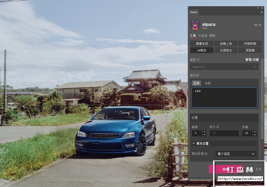Screen dimensions: 267x187
Task: Click the info icon next to 模型
Action: [198, 60]
